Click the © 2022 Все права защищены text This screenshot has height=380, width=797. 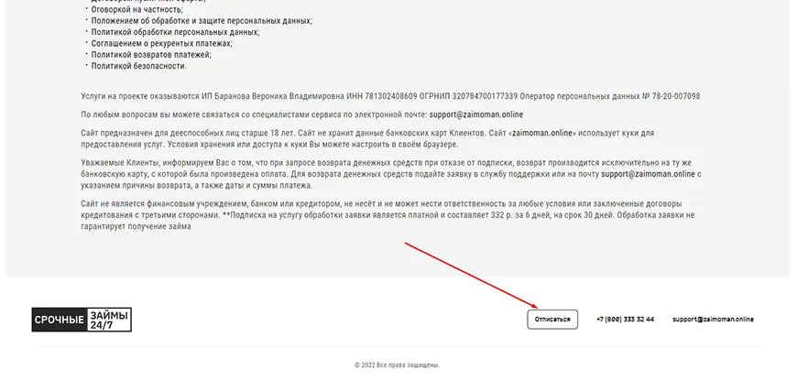tap(398, 365)
